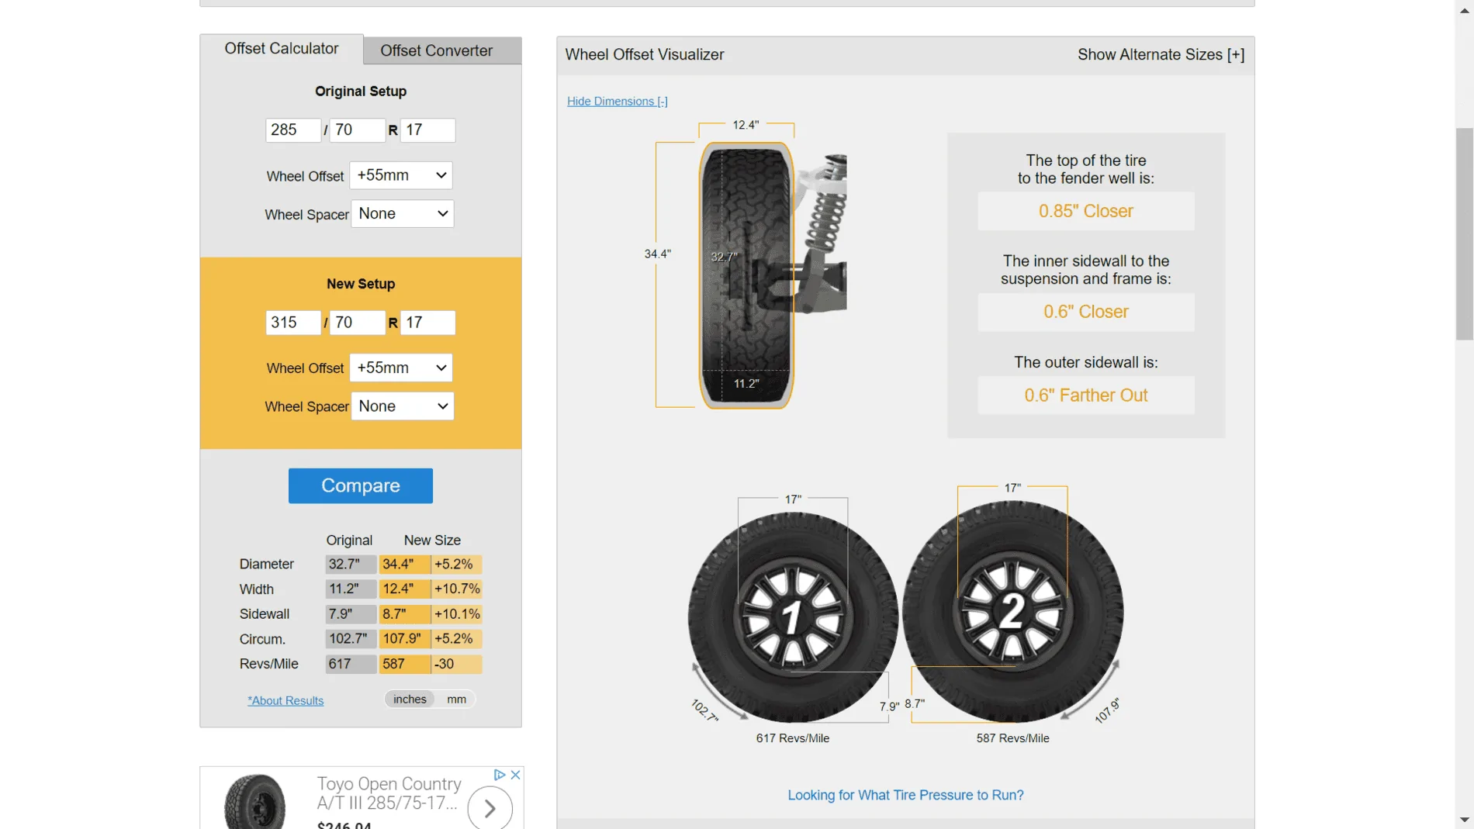Screen dimensions: 1474x829
Task: Click the AdChoices icon on the ad
Action: [500, 775]
